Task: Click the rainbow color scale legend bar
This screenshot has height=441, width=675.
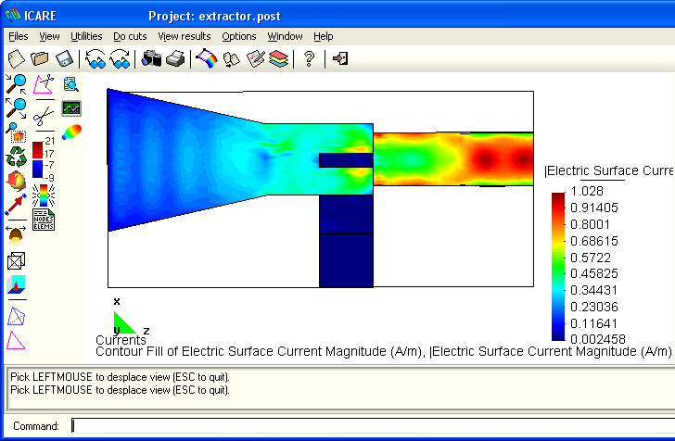Action: (558, 267)
